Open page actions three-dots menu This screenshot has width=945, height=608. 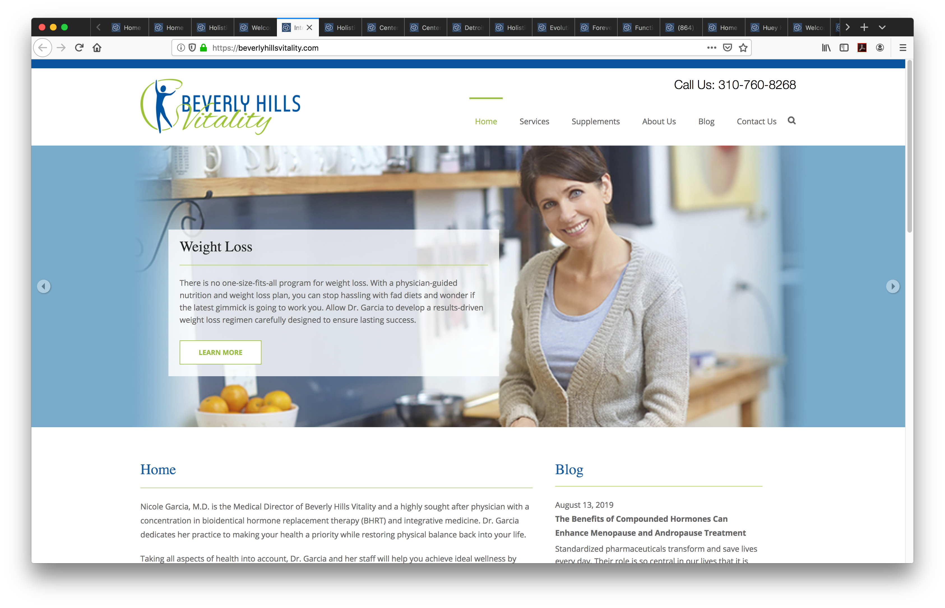coord(712,48)
